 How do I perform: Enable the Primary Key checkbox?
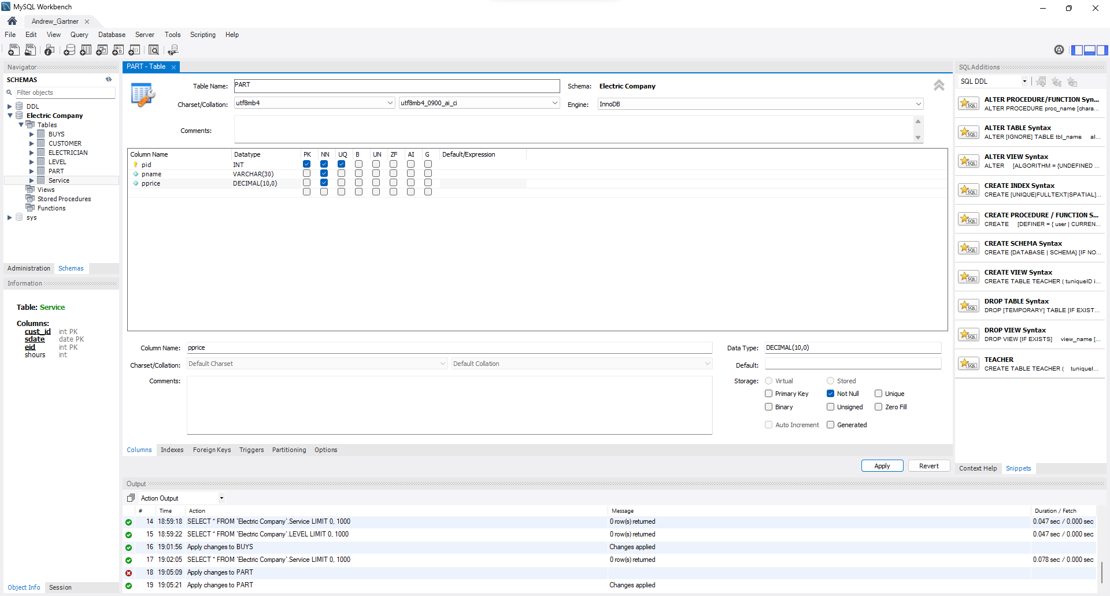coord(769,394)
